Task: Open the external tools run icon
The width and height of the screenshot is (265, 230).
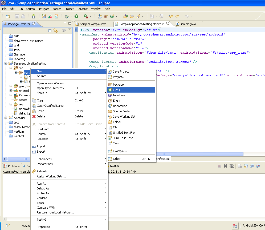Action: tap(85, 17)
